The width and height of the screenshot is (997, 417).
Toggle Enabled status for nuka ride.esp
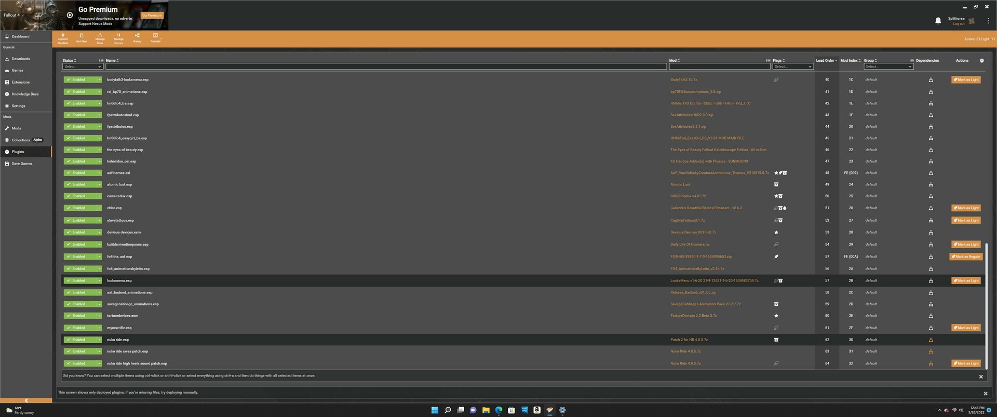point(80,340)
